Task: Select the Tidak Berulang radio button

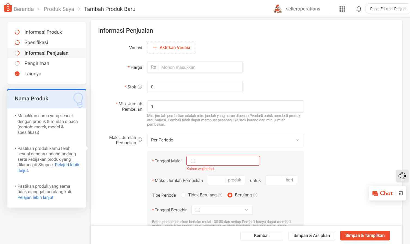Action: pyautogui.click(x=183, y=195)
